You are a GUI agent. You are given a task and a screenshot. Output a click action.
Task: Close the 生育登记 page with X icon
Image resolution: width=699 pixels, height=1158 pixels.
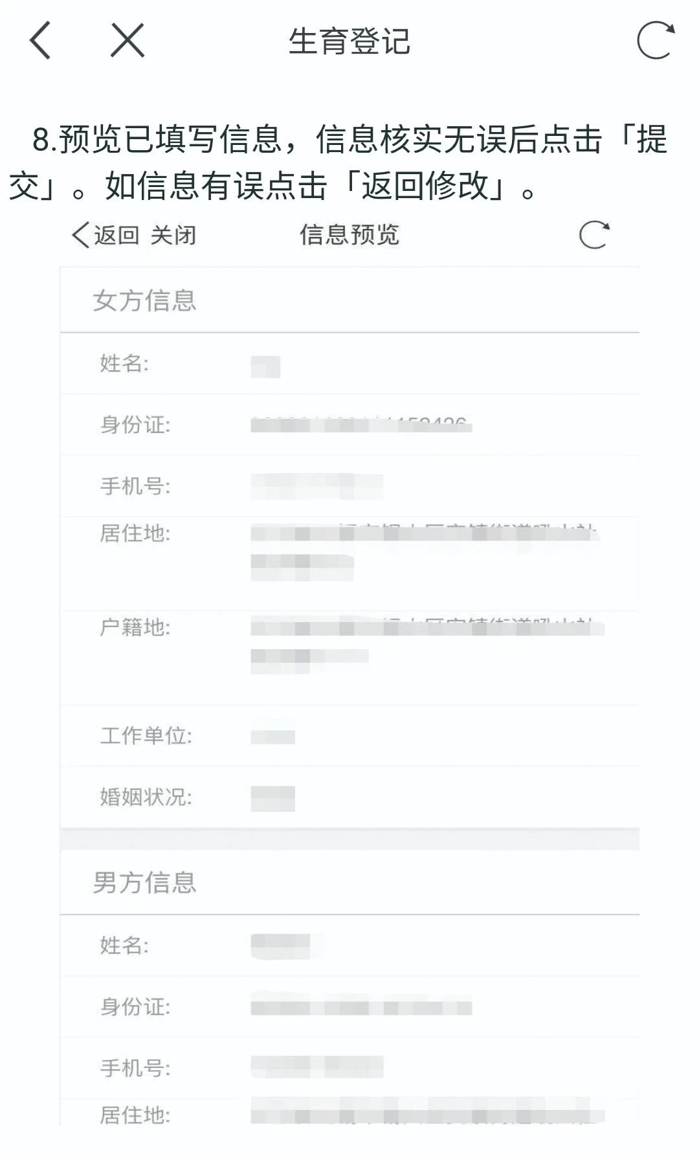(x=127, y=40)
